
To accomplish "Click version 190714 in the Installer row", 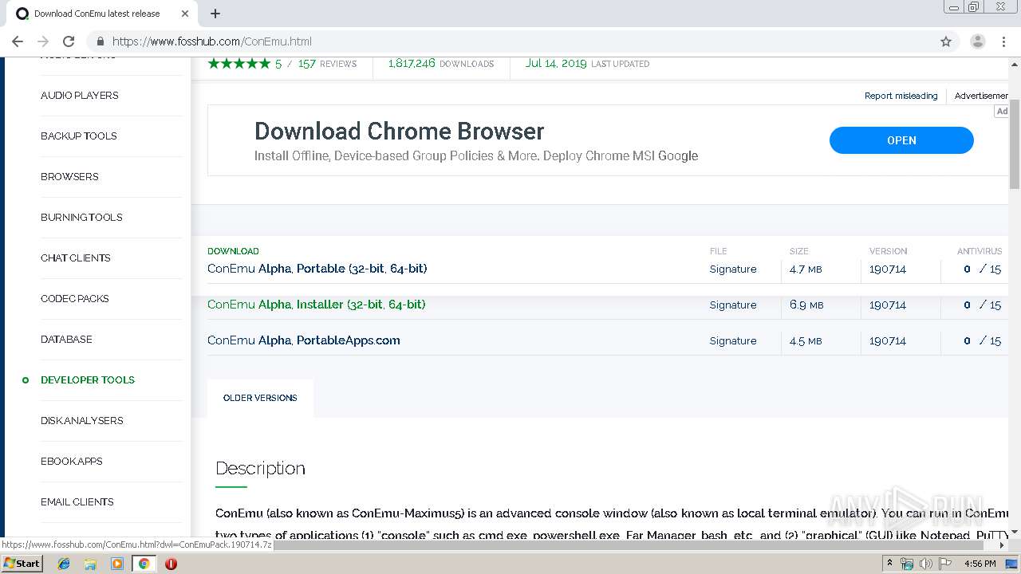I will 888,305.
